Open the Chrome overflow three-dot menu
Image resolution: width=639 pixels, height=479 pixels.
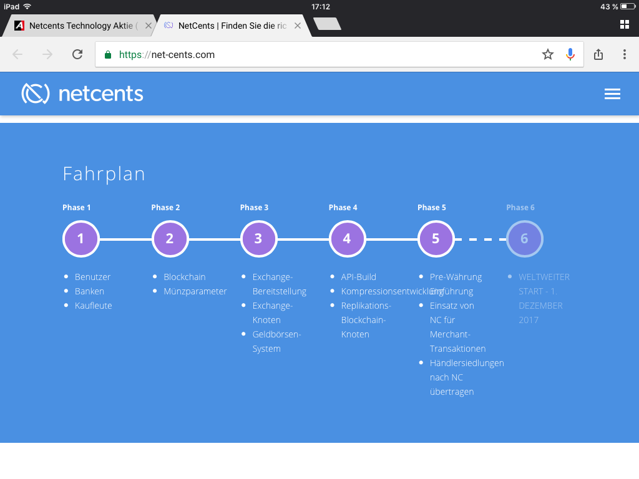(x=625, y=54)
